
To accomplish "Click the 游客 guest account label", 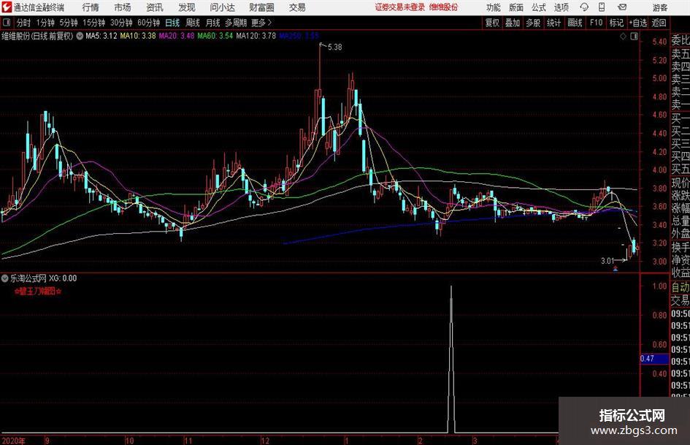I will click(660, 7).
